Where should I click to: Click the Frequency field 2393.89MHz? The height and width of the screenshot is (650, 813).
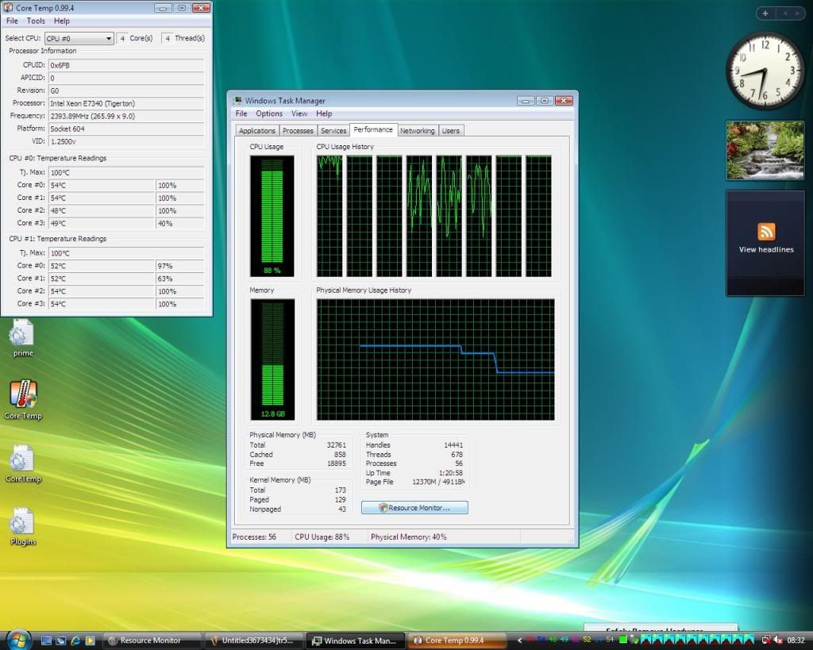coord(126,116)
